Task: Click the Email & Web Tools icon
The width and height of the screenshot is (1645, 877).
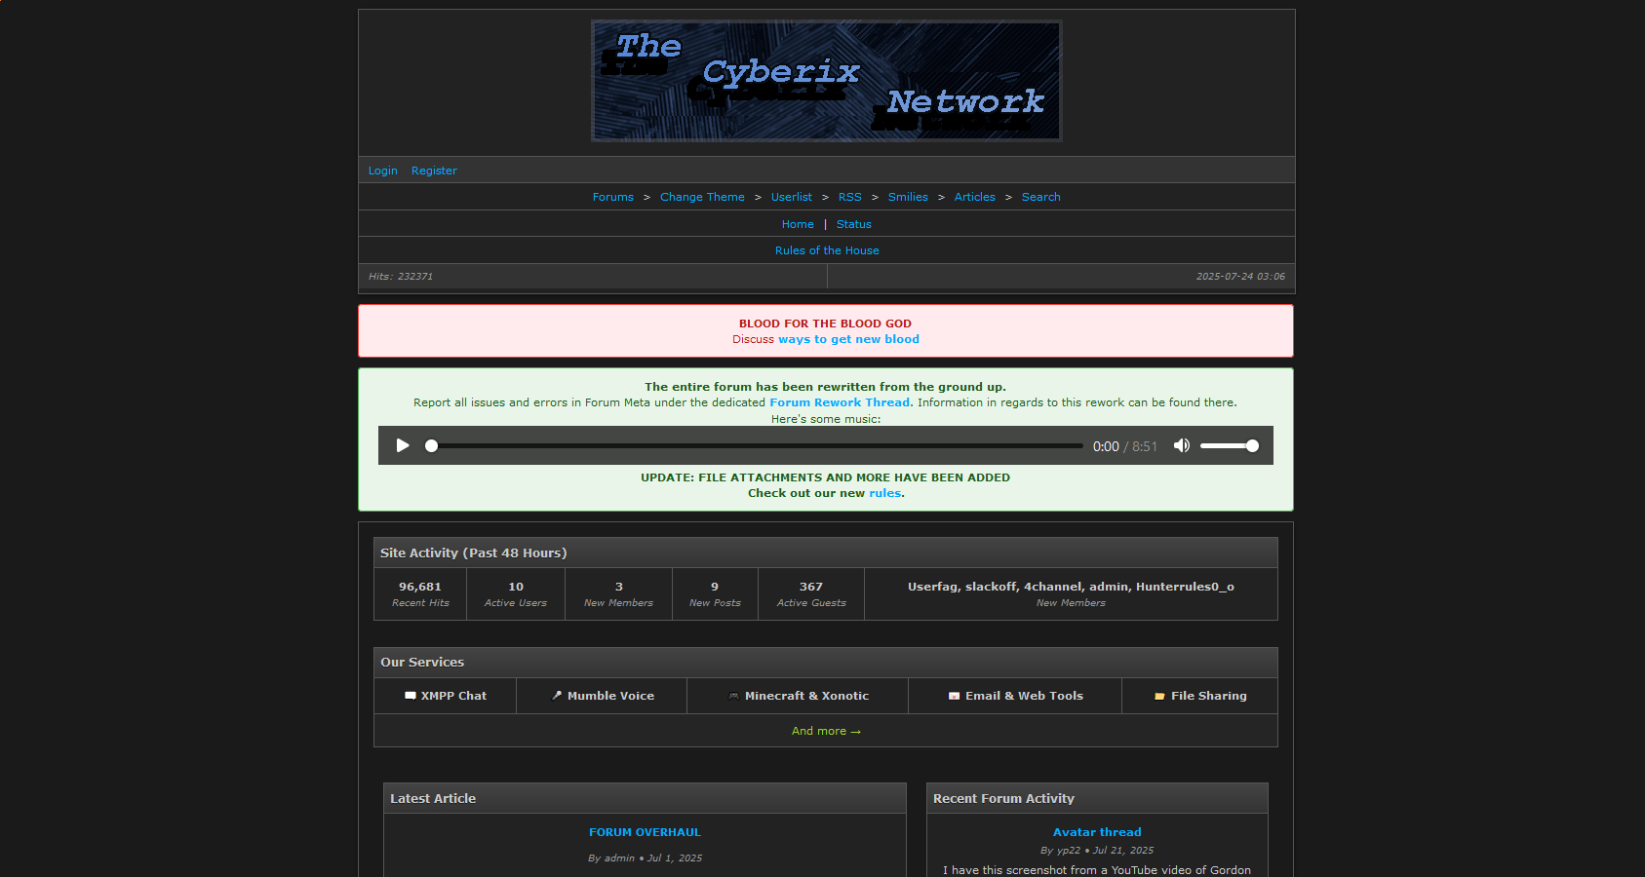Action: click(954, 696)
